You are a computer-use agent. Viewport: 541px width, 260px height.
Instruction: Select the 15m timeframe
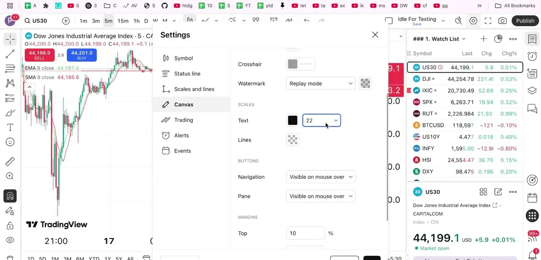(x=123, y=21)
